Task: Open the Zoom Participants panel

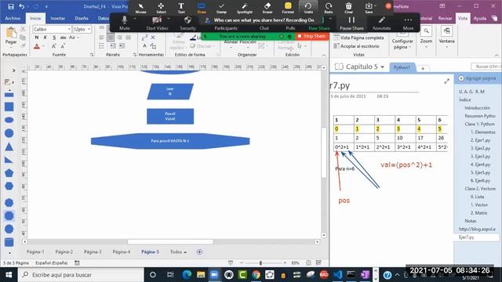Action: [x=226, y=28]
